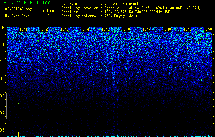Click the yellow detection spike at bottom
This screenshot has width=215, height=137.
(19, 134)
